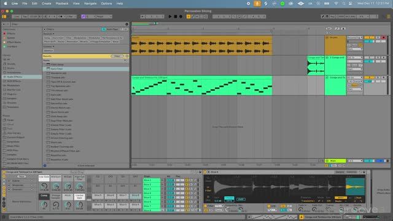Switch to Simpler's Sample tab

[x=340, y=172]
